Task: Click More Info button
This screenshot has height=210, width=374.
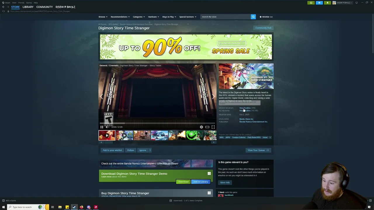Action: click(225, 183)
